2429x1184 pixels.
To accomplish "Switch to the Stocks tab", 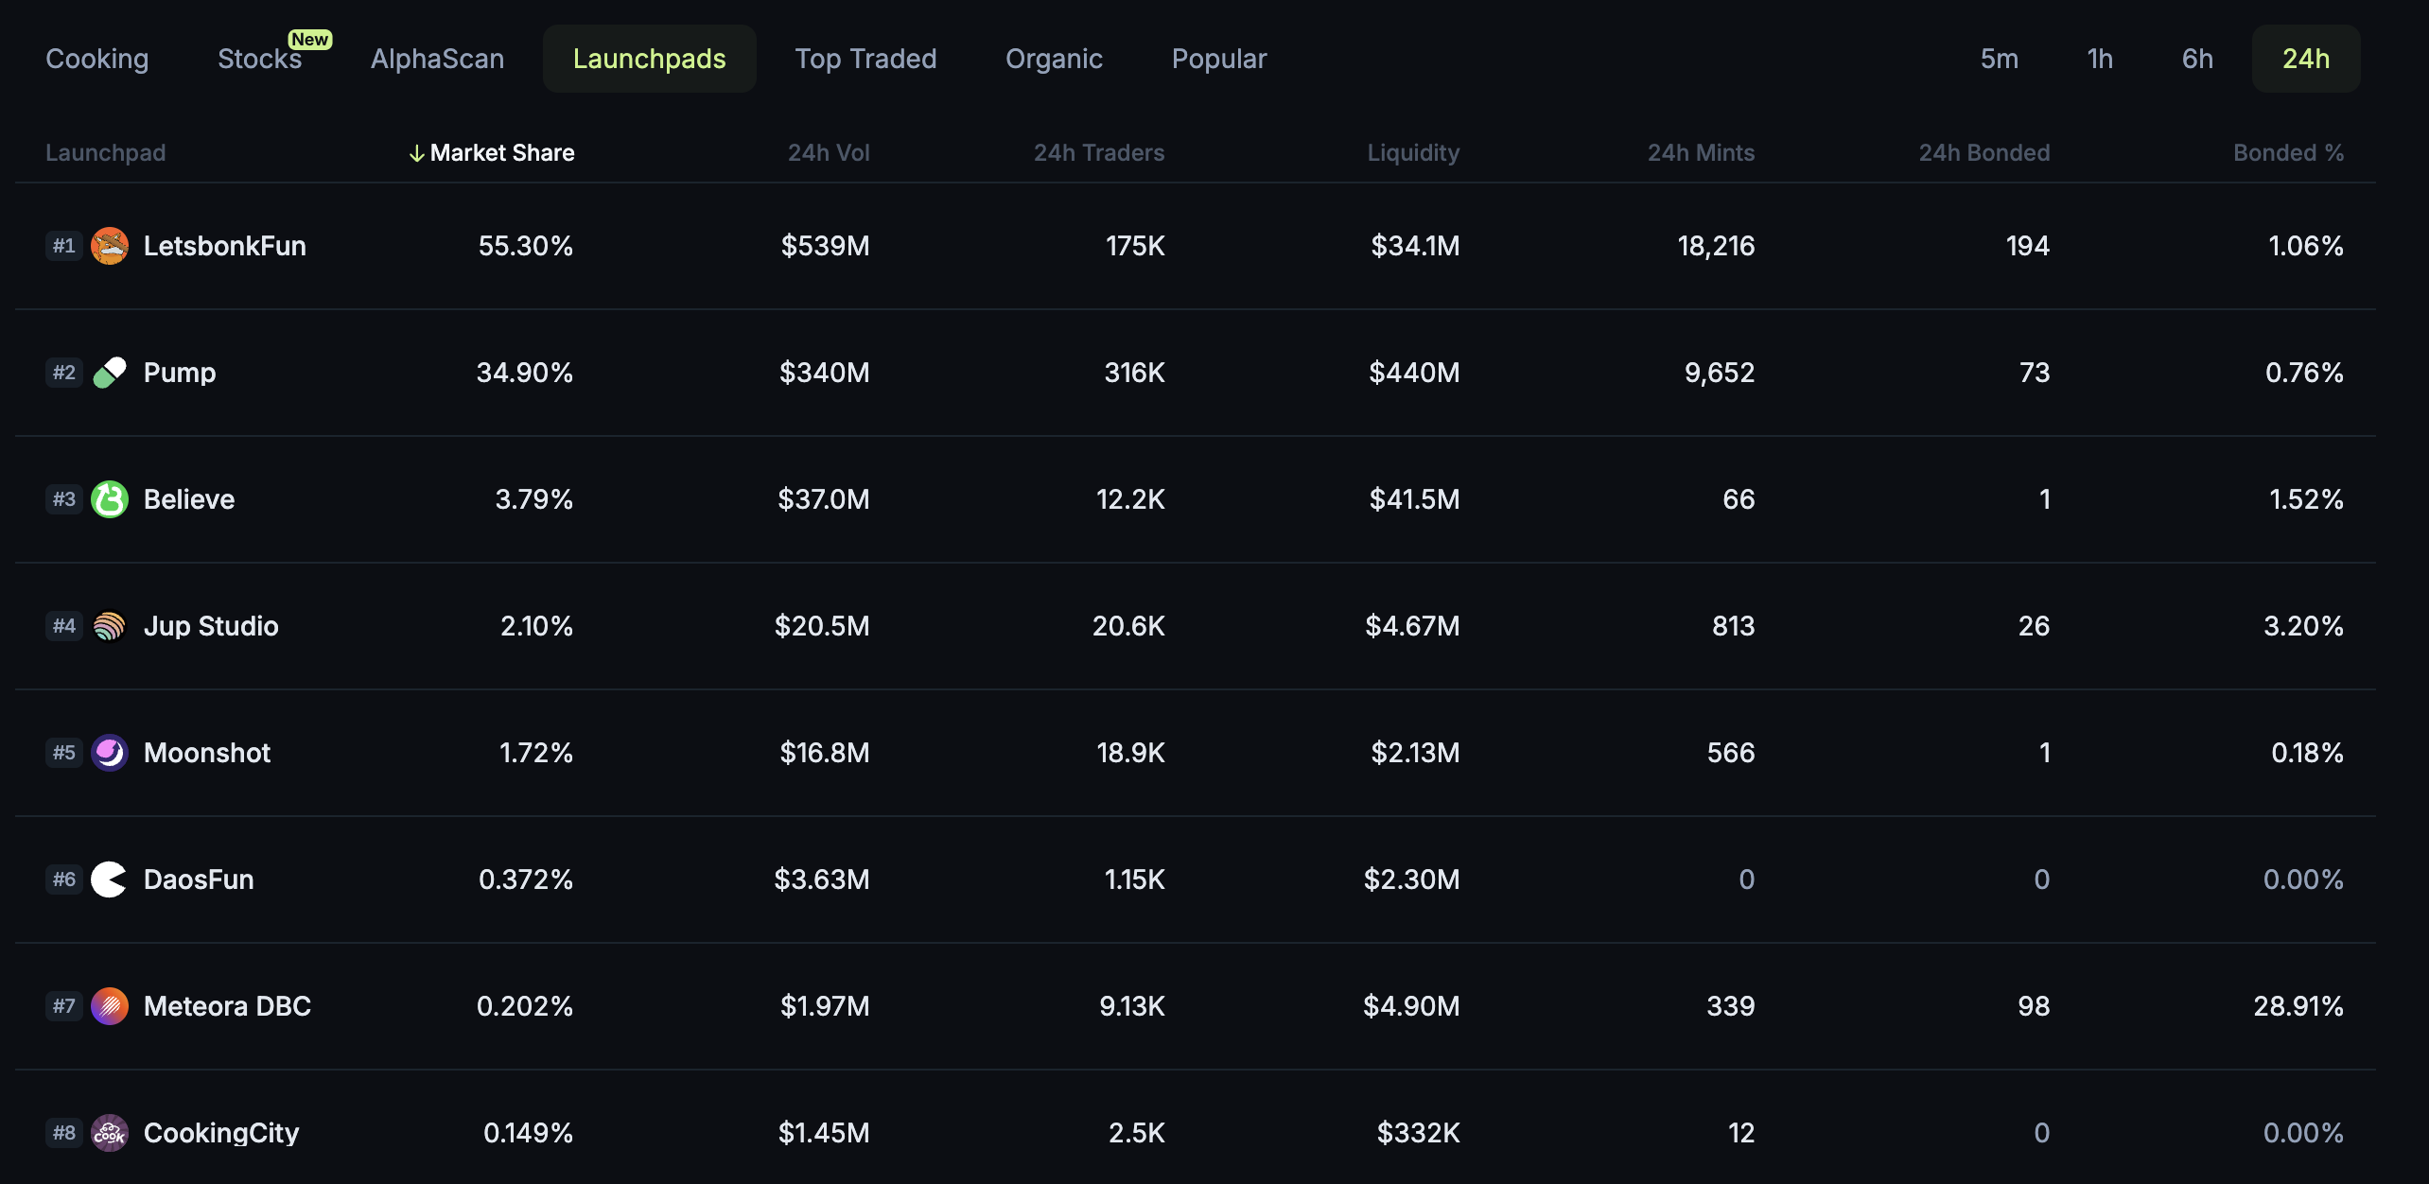I will [259, 59].
